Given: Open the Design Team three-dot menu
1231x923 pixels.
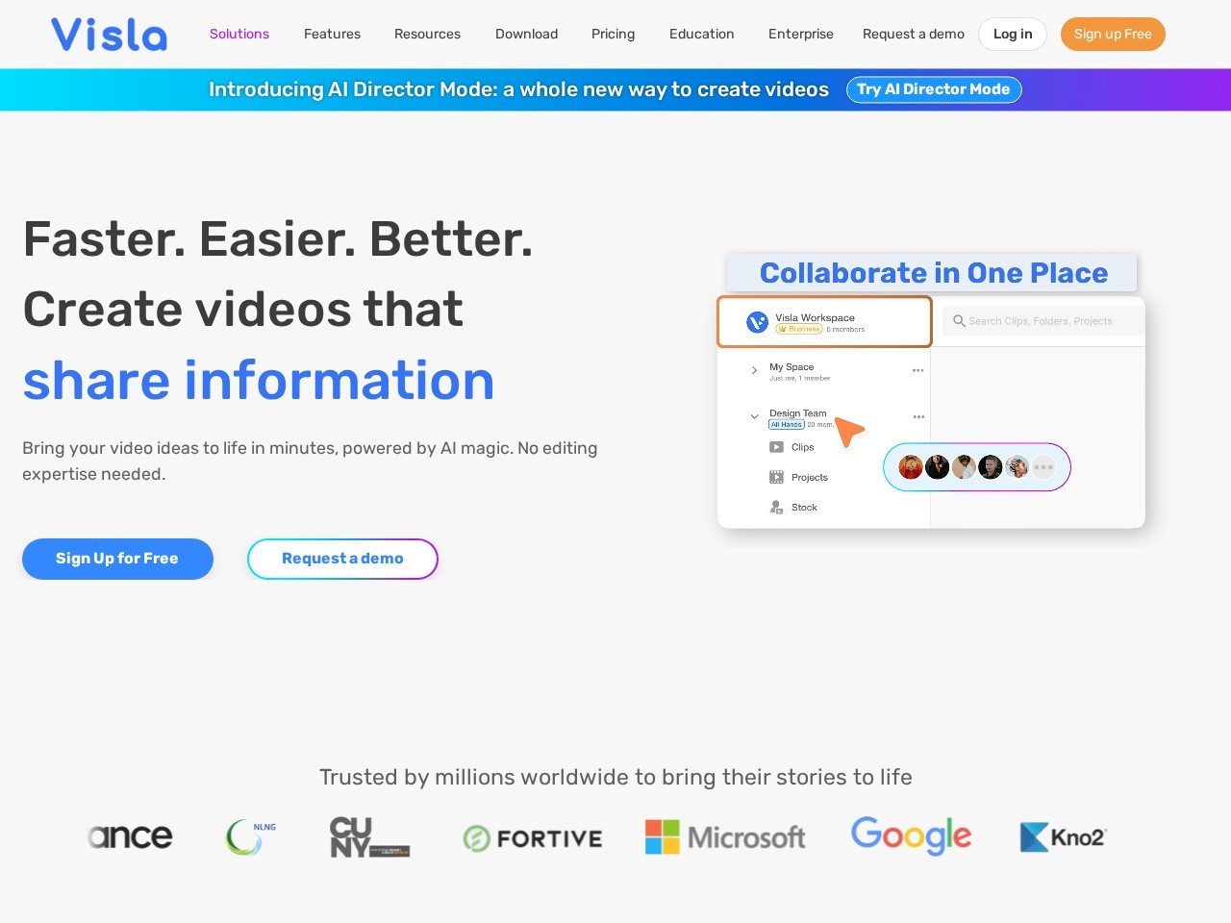Looking at the screenshot, I should pos(917,417).
